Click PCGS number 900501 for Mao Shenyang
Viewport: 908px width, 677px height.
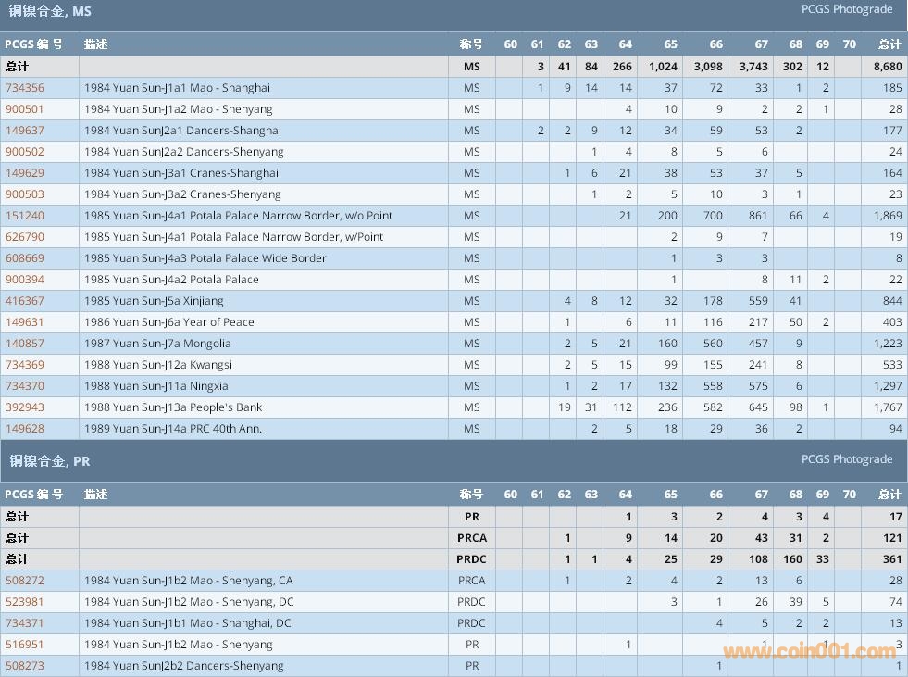pos(25,109)
